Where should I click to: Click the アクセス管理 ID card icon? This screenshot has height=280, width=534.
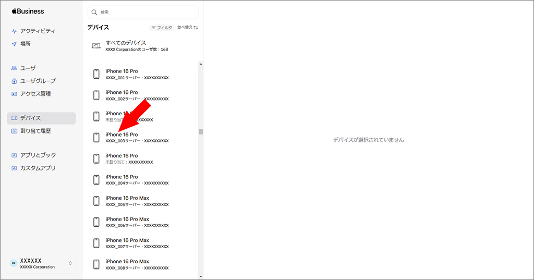[x=14, y=94]
